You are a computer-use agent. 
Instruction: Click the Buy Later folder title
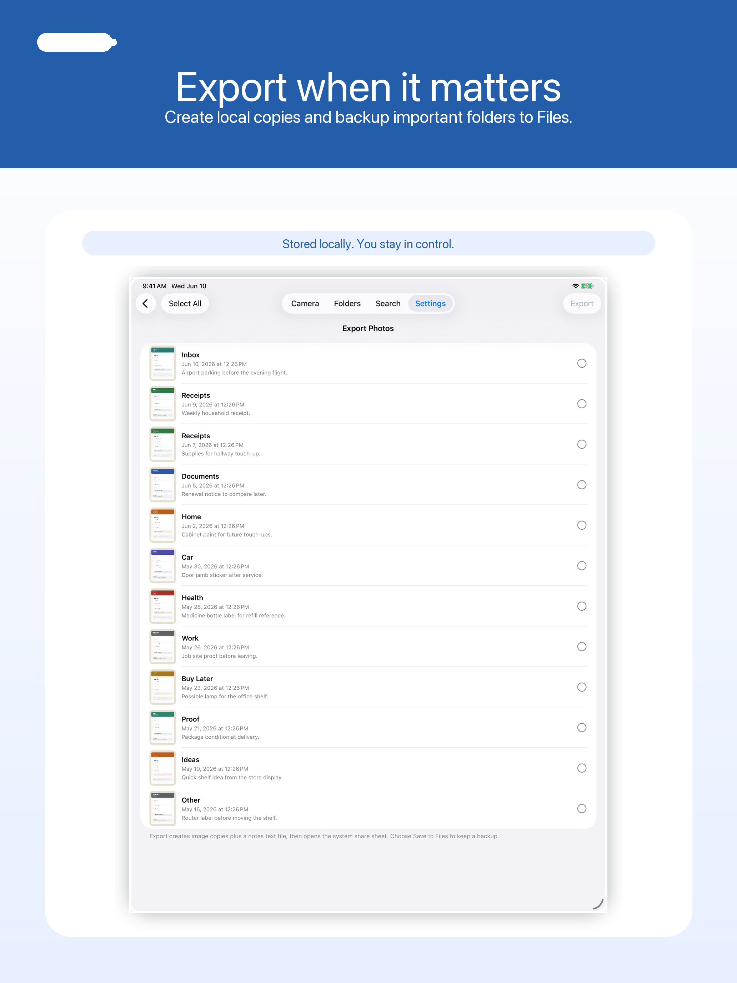point(197,678)
